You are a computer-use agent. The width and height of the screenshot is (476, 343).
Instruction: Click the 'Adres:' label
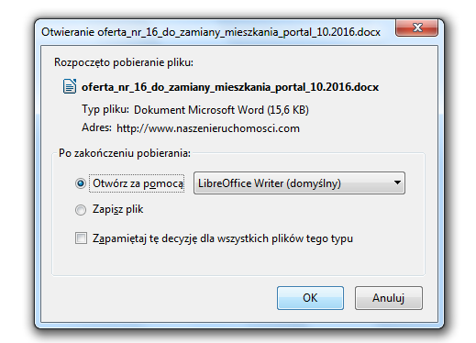96,127
